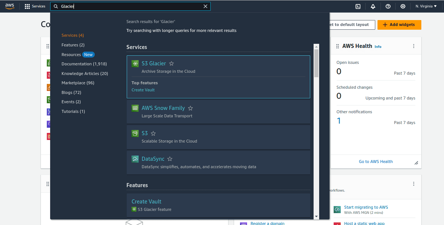The width and height of the screenshot is (444, 225).
Task: Click the S3 bucket service icon
Action: click(135, 133)
